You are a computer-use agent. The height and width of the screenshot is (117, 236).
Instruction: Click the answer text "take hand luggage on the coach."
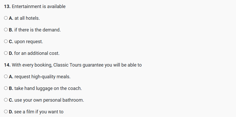pos(48,88)
